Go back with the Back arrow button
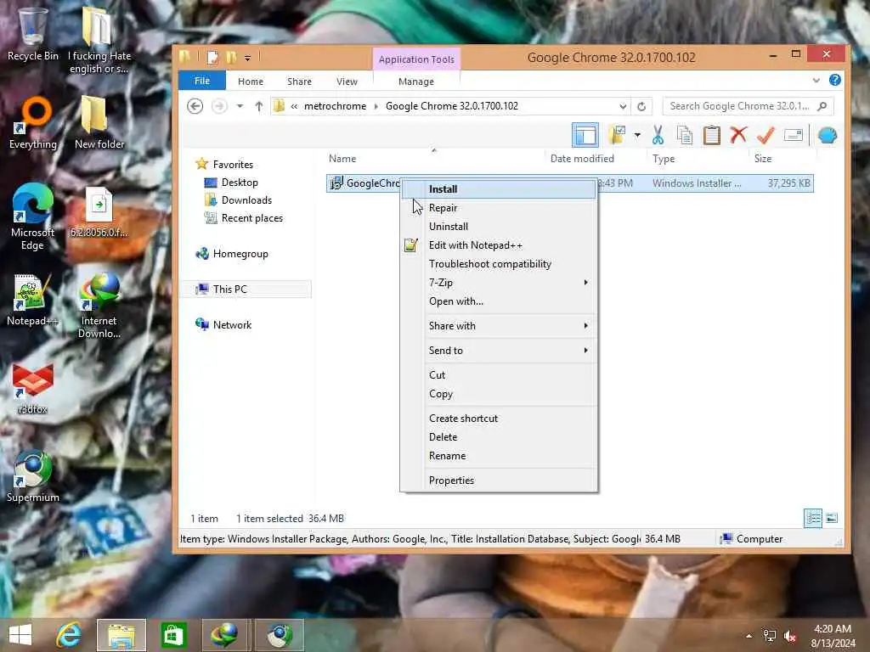 pos(195,106)
